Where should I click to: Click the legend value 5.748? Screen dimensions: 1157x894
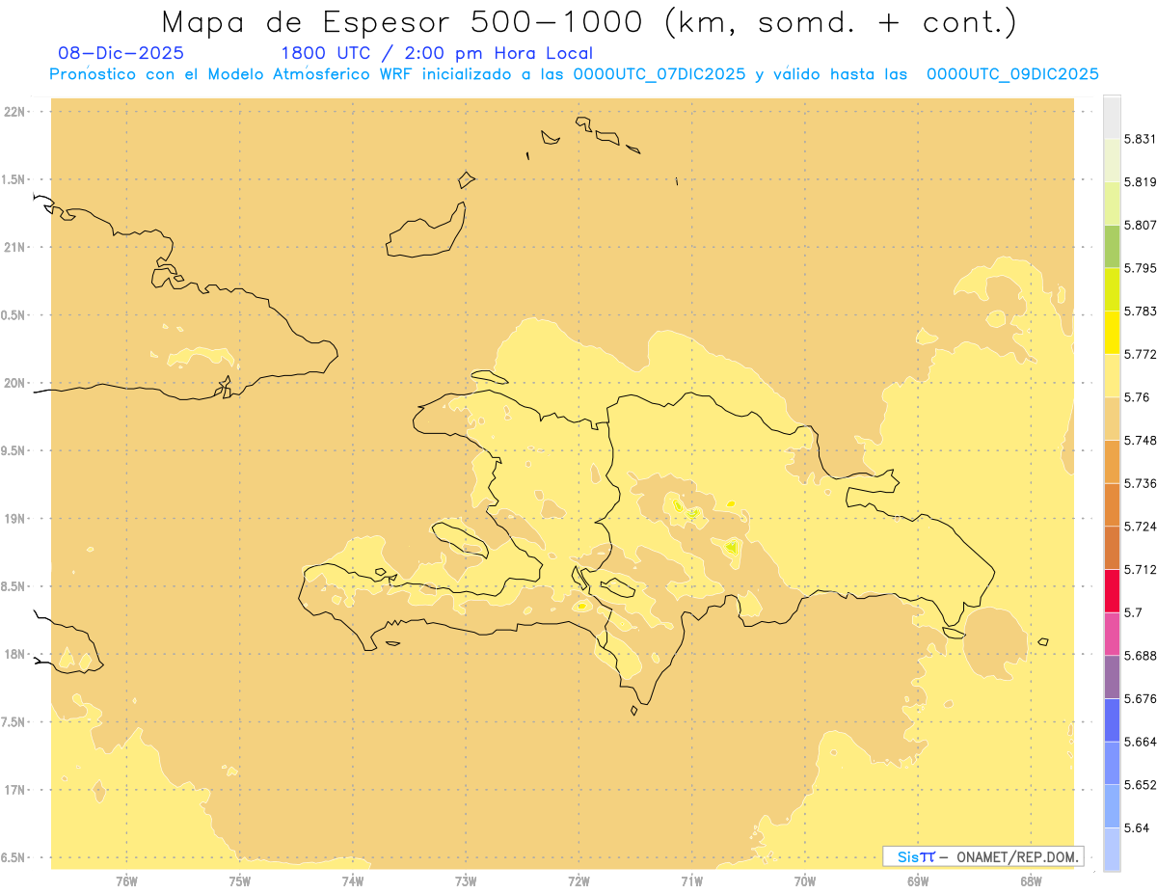click(x=1141, y=440)
